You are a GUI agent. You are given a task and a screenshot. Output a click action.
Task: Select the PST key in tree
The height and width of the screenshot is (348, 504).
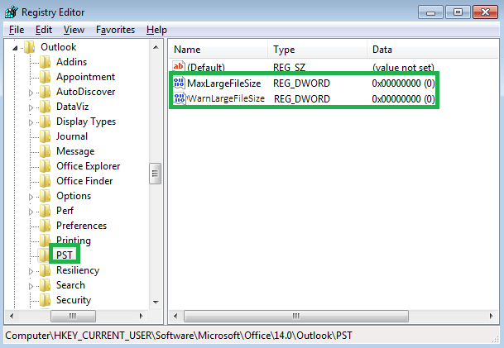(65, 255)
